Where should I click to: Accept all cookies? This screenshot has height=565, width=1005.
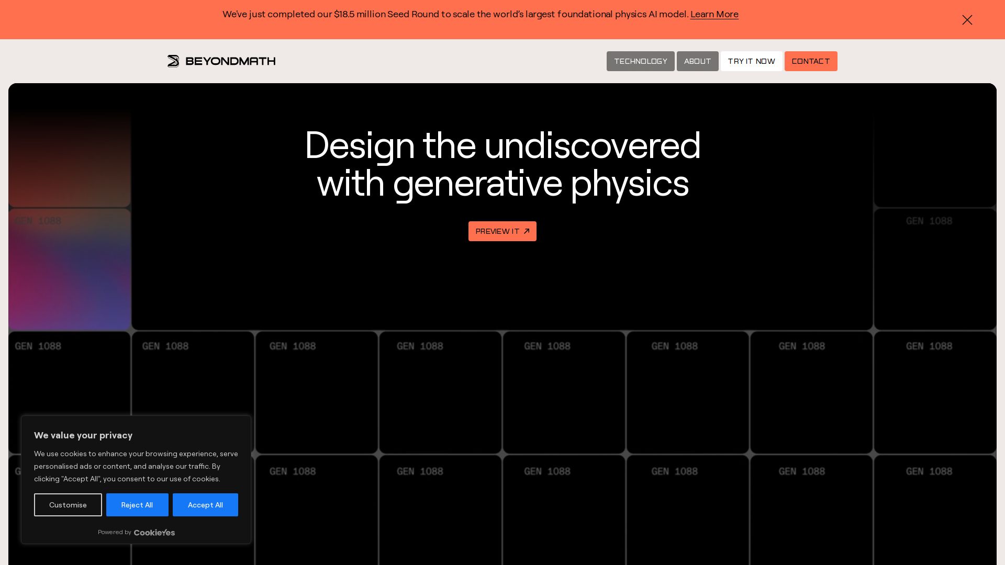[x=205, y=505]
